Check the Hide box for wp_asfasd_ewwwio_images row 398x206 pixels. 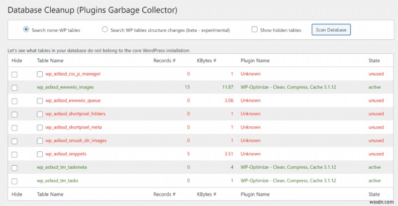[14, 88]
